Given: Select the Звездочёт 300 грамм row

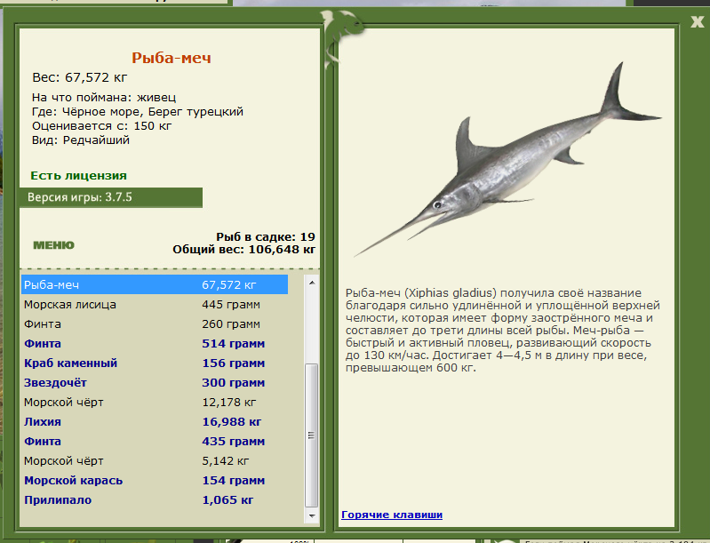Looking at the screenshot, I should click(155, 383).
